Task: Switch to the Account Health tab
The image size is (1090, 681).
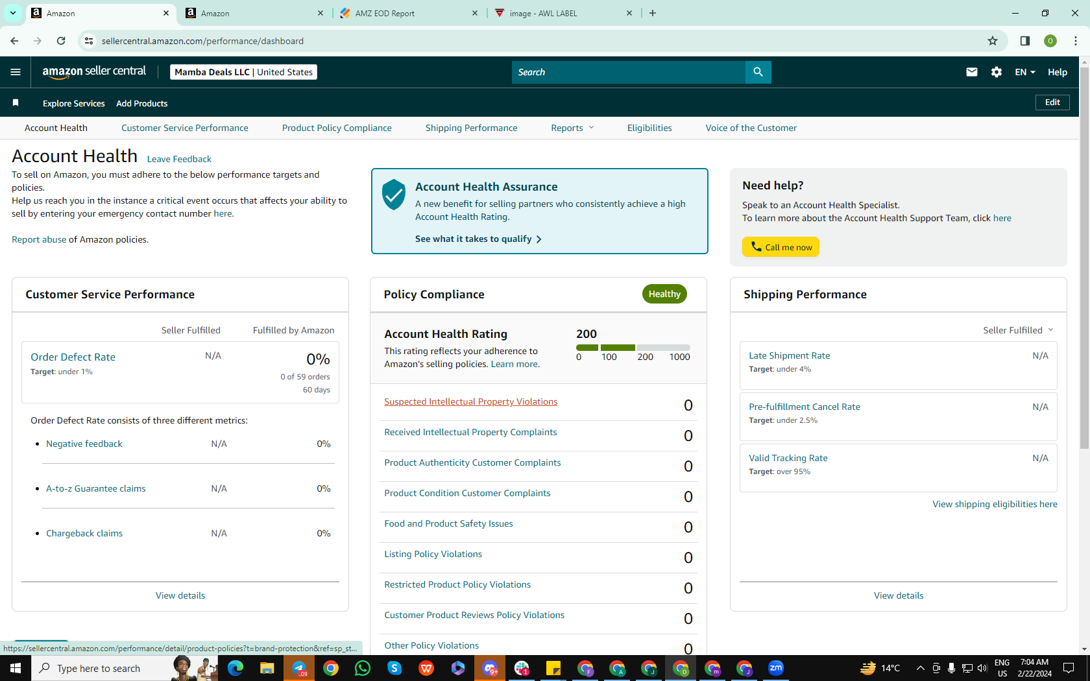Action: point(56,128)
